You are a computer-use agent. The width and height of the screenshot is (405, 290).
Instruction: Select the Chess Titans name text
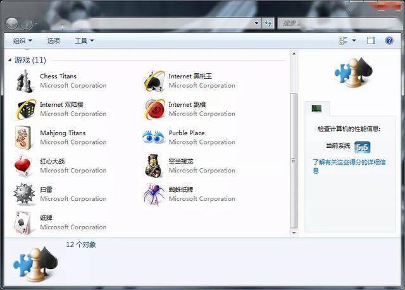(58, 76)
